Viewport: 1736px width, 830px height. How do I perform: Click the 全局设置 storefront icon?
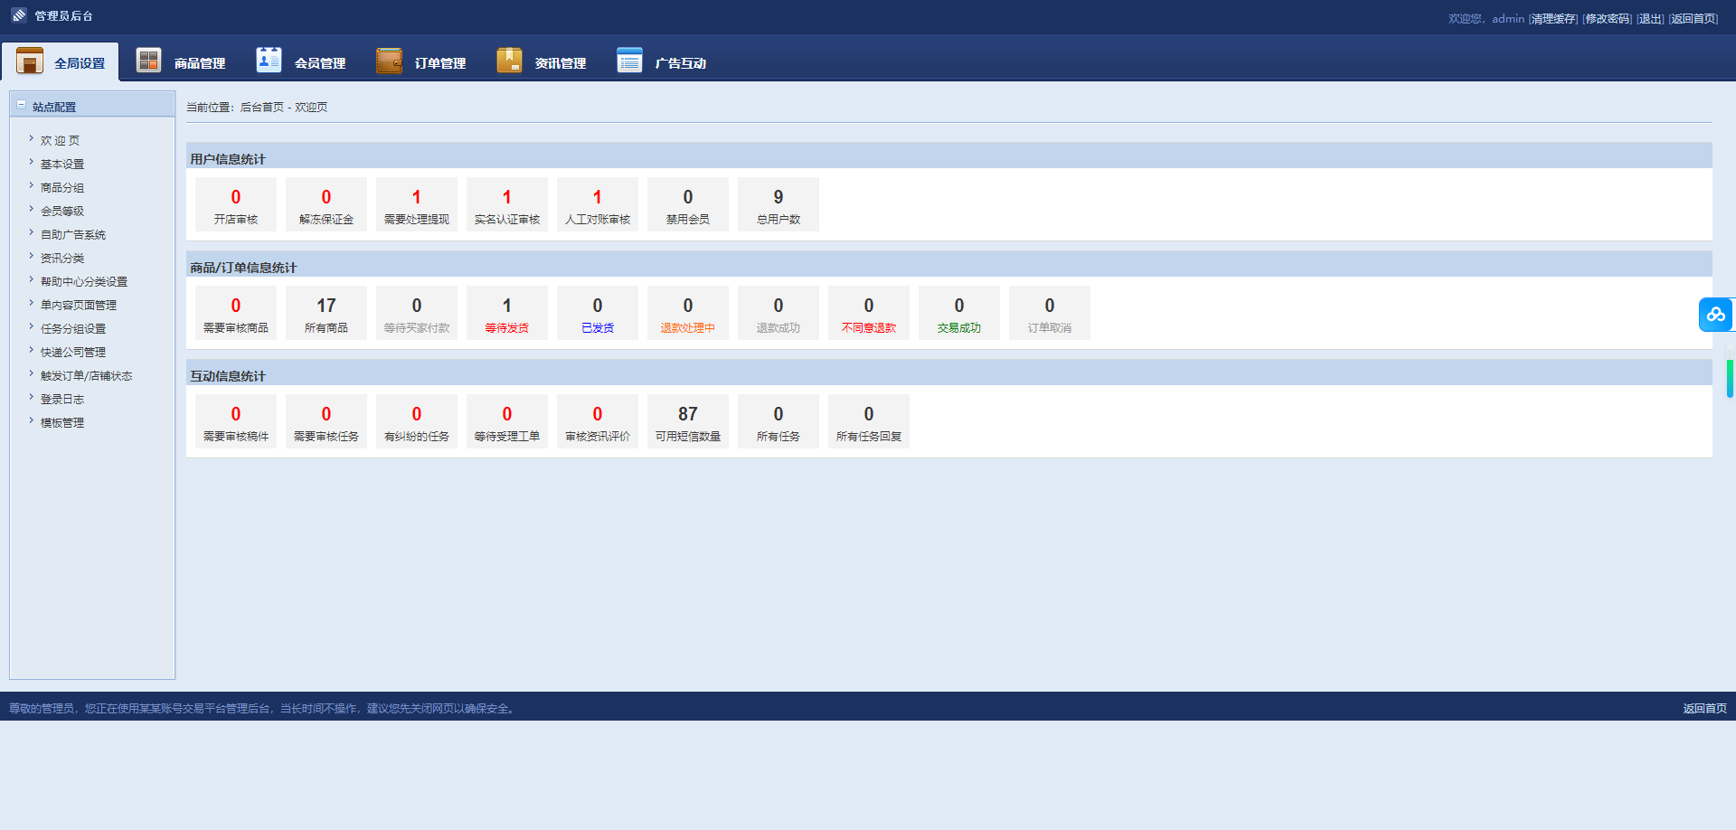(x=30, y=61)
